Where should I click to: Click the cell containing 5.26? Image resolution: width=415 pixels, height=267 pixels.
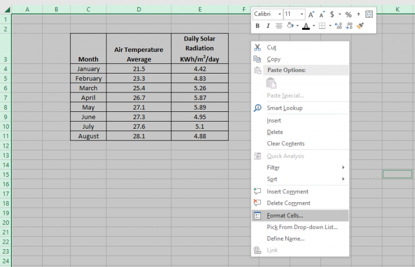pyautogui.click(x=200, y=88)
